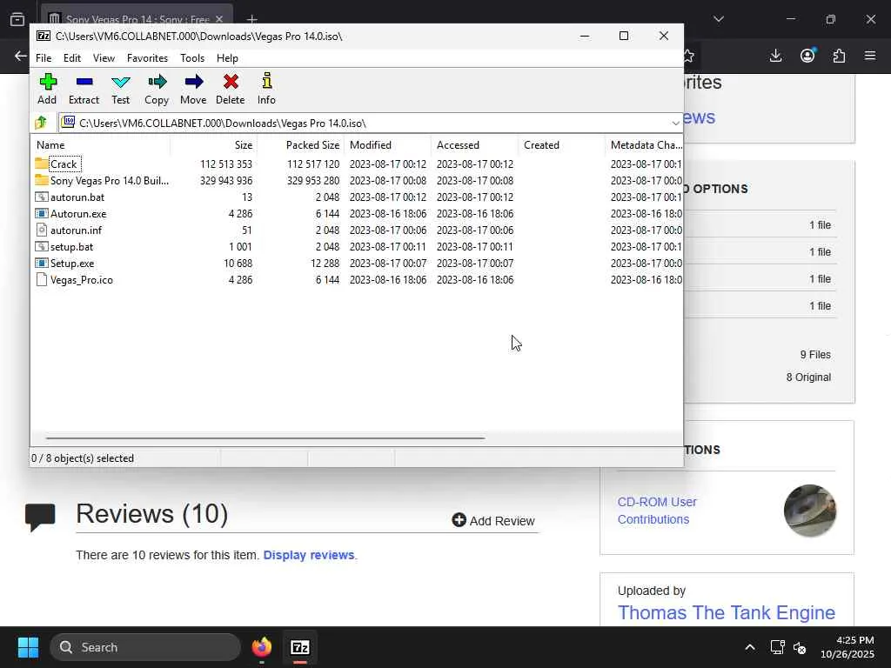Viewport: 891px width, 668px height.
Task: Click the network tray icon
Action: pos(777,647)
